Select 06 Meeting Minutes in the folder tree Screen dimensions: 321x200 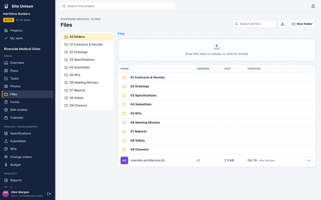click(87, 82)
